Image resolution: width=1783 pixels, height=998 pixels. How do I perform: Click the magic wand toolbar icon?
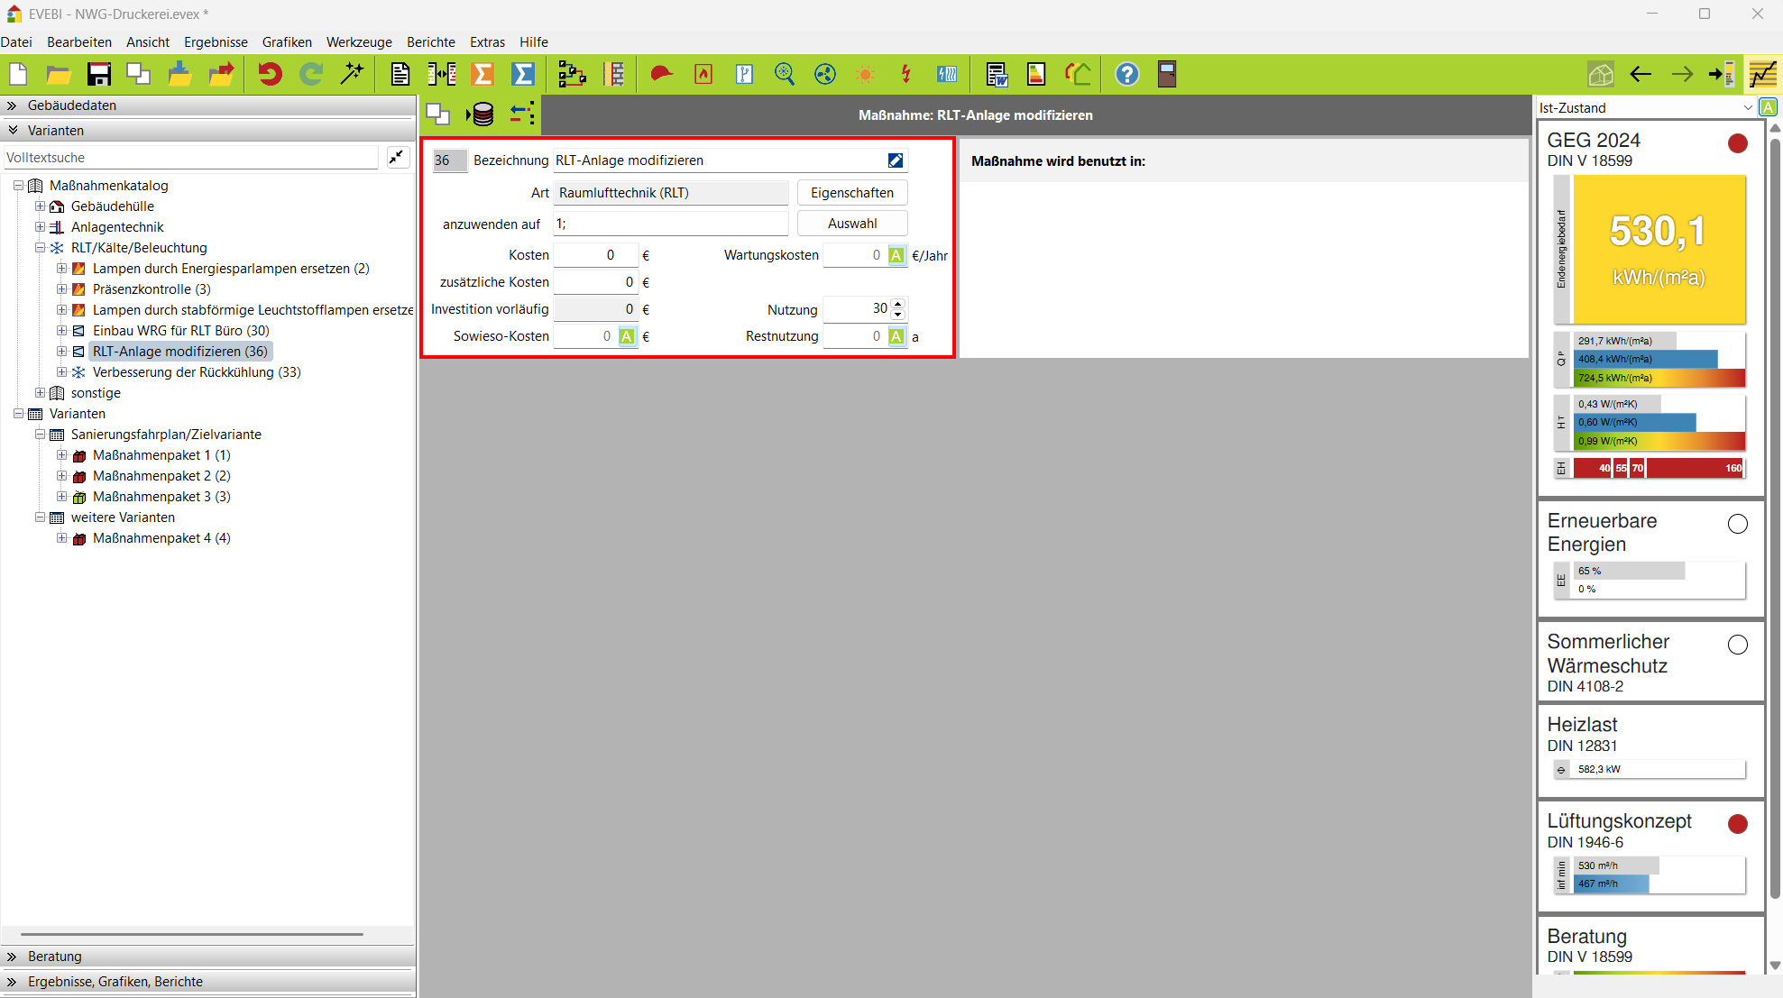pos(352,74)
